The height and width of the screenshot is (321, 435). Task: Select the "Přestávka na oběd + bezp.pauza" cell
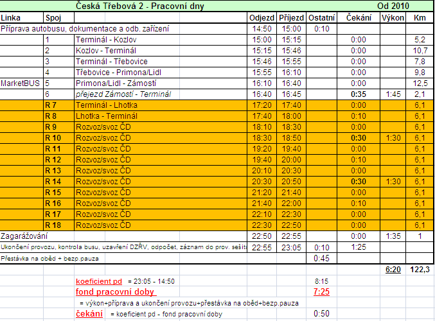tap(49, 258)
